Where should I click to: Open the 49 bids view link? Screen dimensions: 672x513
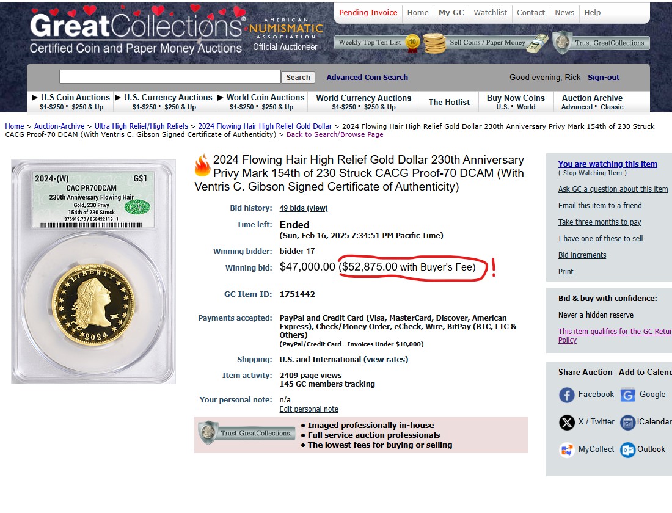click(x=303, y=208)
